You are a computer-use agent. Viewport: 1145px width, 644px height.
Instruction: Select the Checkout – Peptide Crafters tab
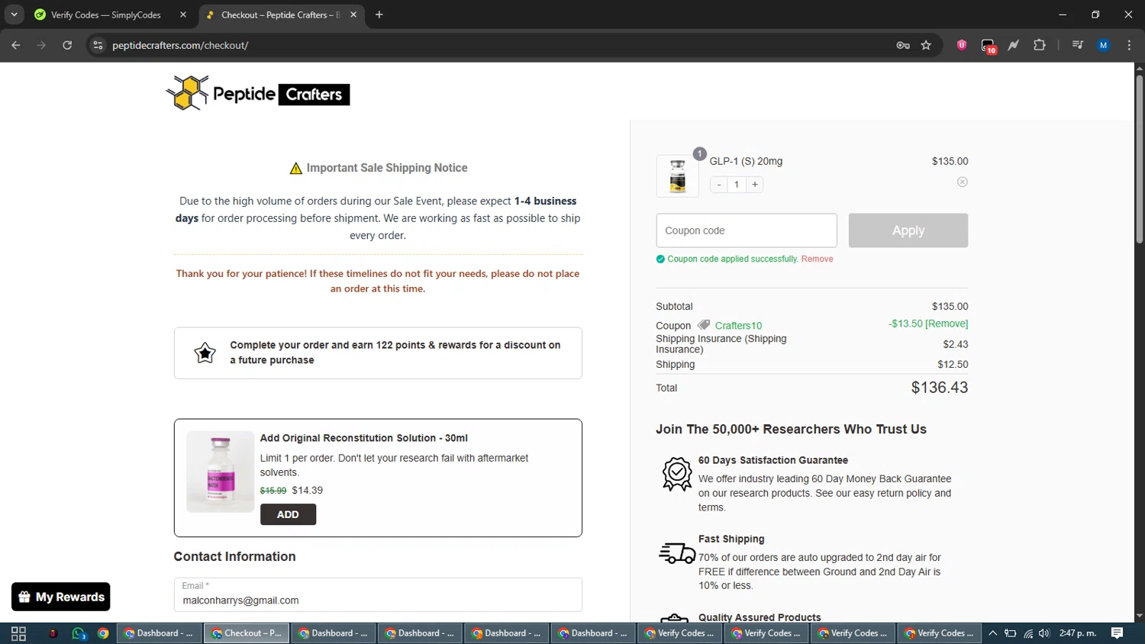point(282,14)
